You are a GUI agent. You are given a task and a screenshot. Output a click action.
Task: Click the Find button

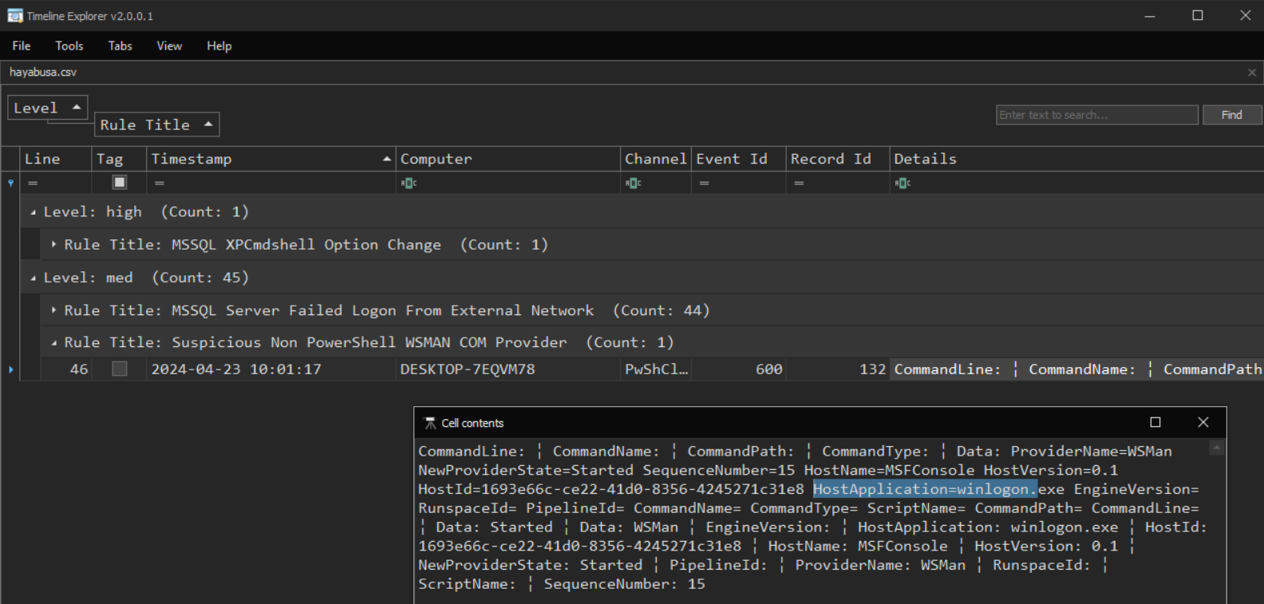pos(1232,115)
